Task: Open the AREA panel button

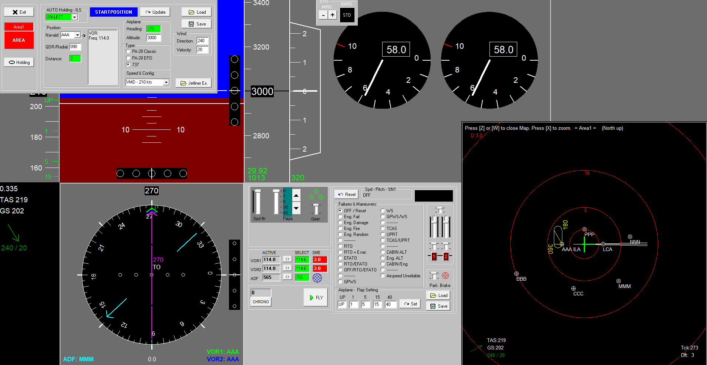Action: pos(19,40)
